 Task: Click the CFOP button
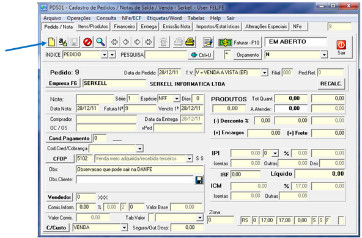60,159
